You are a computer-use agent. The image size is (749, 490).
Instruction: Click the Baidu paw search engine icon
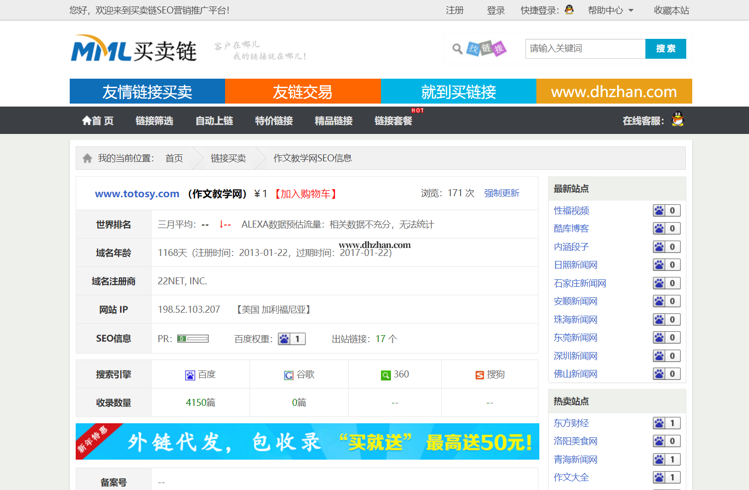(190, 375)
